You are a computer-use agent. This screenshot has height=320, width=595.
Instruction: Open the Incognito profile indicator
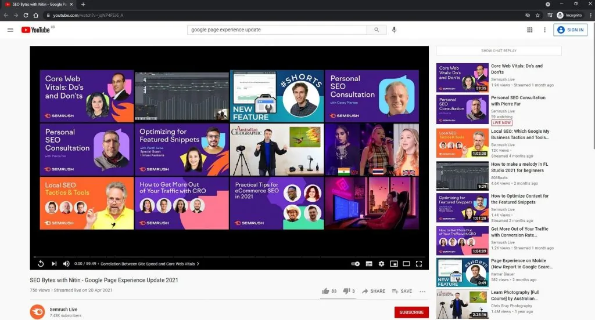pos(569,15)
